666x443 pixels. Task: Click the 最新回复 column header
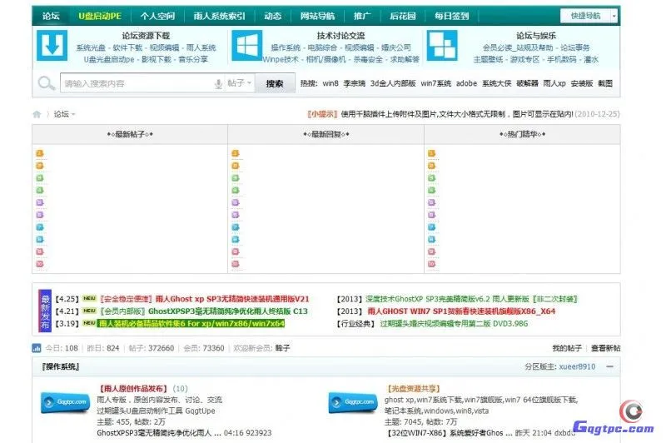[x=326, y=134]
